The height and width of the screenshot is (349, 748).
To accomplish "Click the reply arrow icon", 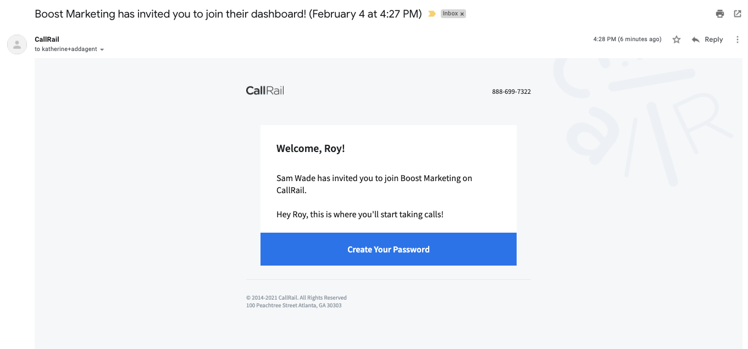I will pyautogui.click(x=696, y=40).
